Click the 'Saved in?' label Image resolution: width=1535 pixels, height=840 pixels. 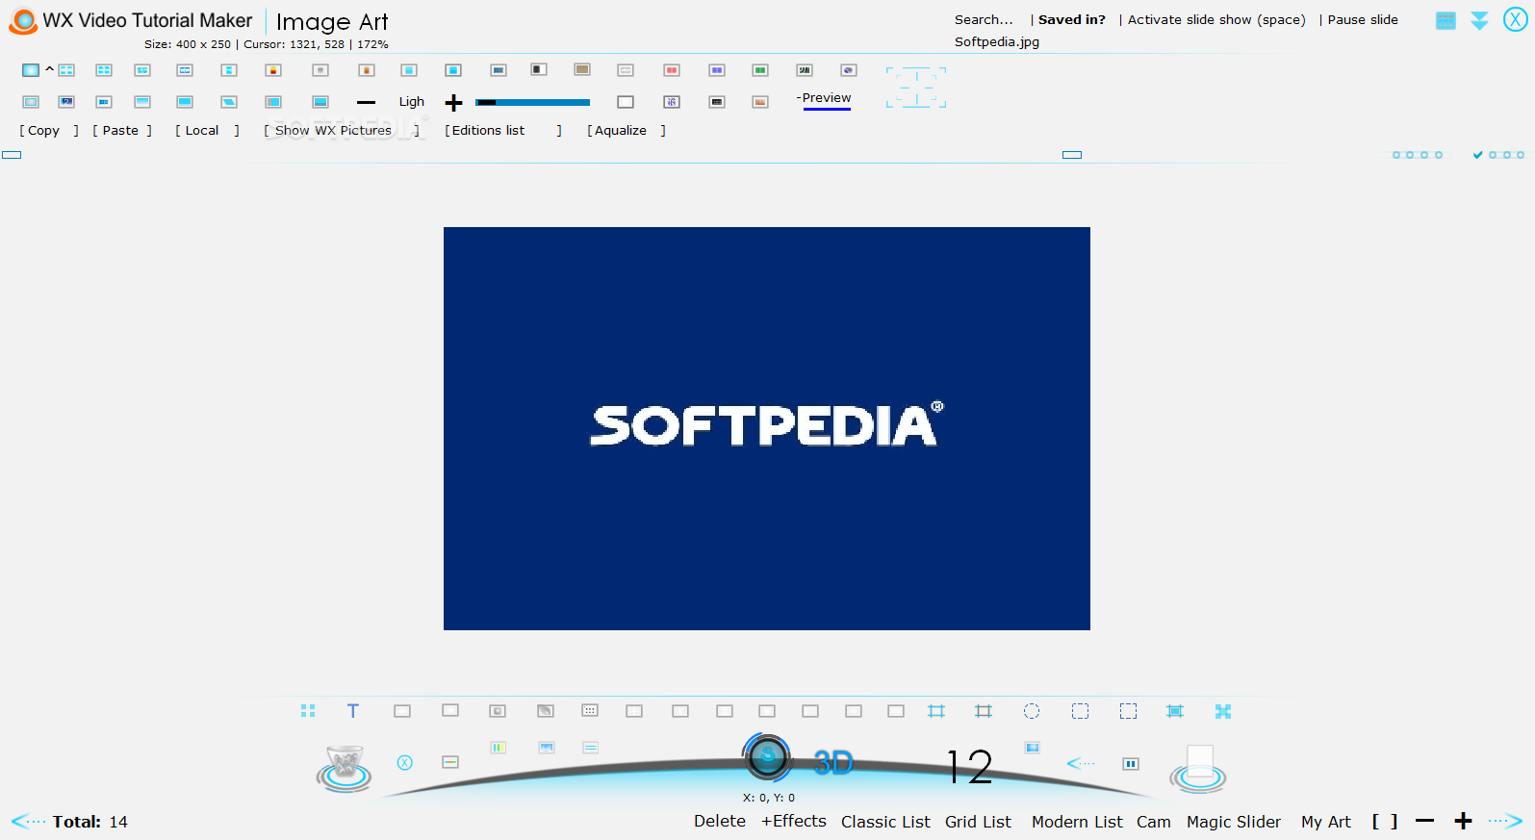(x=1071, y=19)
